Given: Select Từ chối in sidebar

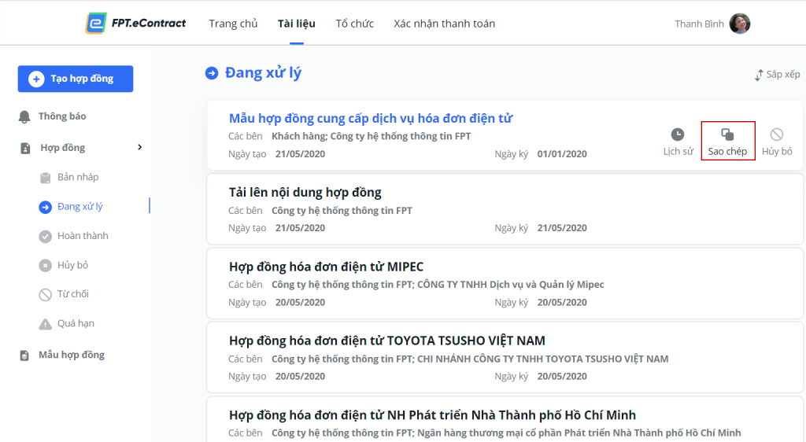Looking at the screenshot, I should pos(73,293).
